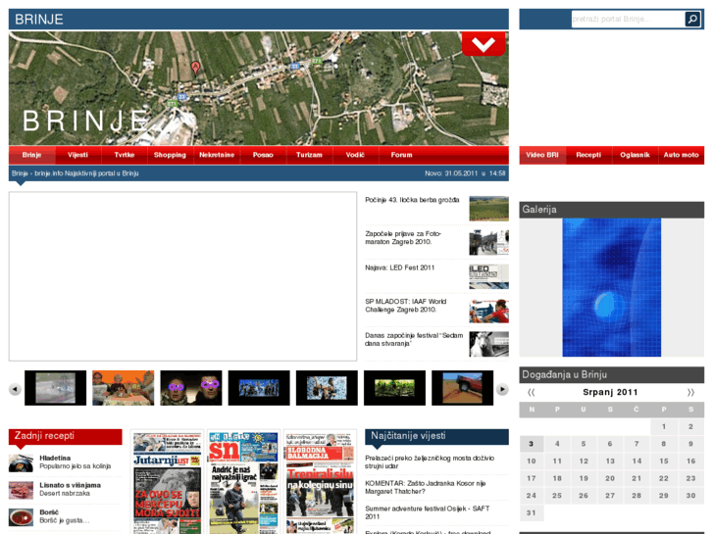Click the red map marker pin

pos(195,69)
